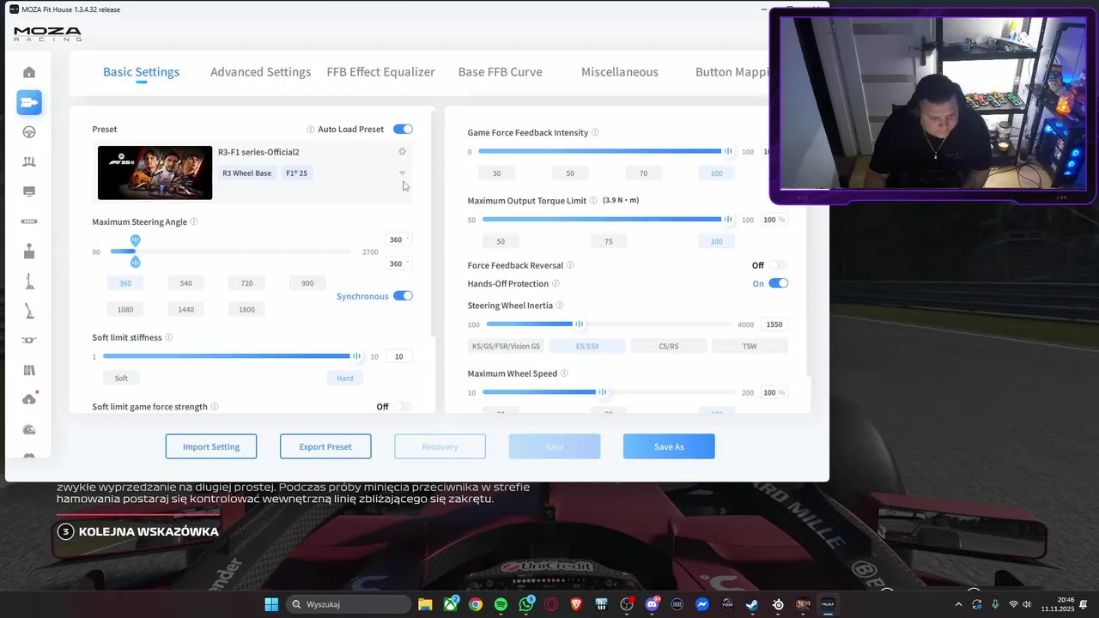Toggle Synchronous steering angle switch
The height and width of the screenshot is (618, 1099).
pos(403,296)
